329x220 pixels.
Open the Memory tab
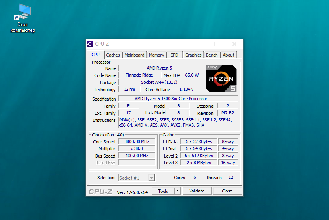tap(156, 55)
